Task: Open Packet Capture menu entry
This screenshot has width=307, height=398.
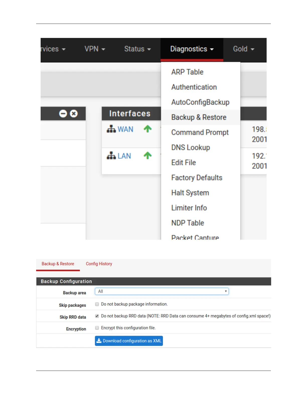Action: [195, 237]
